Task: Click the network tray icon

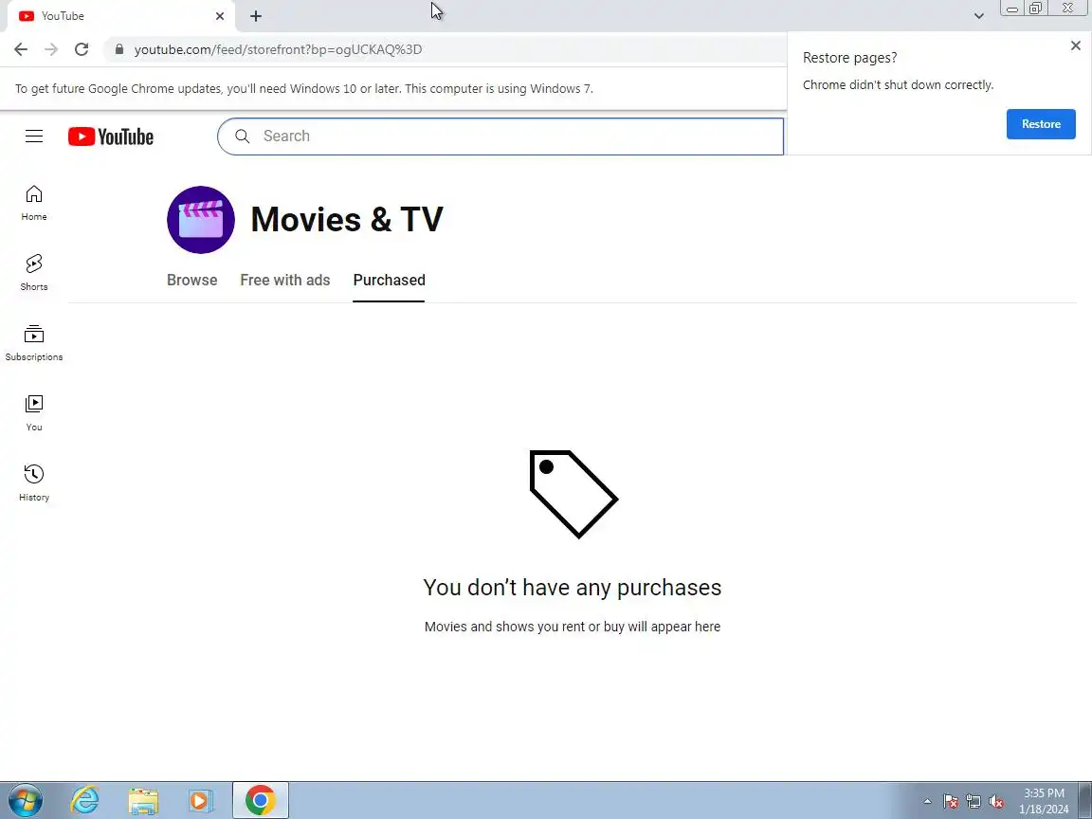Action: click(x=974, y=802)
